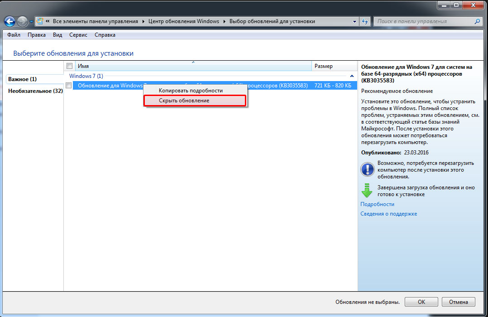The image size is (488, 317).
Task: Click the 721 КБ - 820 КБ size cell
Action: point(333,85)
